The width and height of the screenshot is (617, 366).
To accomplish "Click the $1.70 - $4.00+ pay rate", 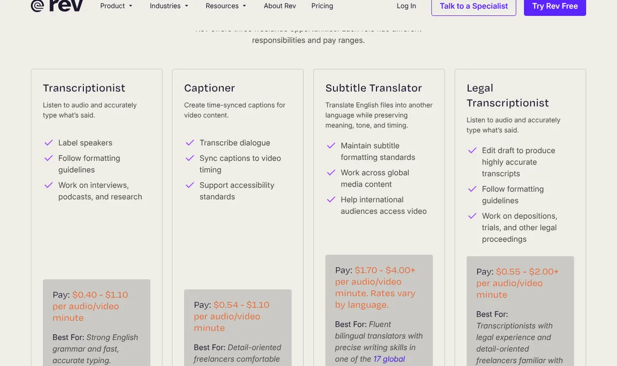I will coord(385,270).
